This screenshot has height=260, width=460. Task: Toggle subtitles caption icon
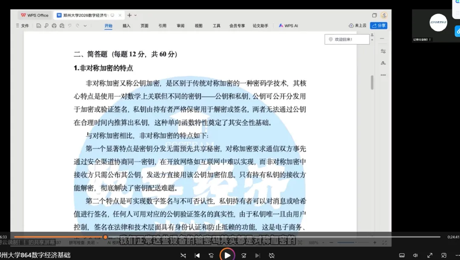(402, 256)
